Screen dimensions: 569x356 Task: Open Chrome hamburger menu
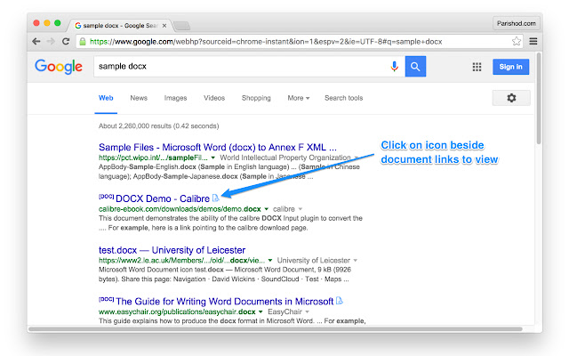point(533,42)
